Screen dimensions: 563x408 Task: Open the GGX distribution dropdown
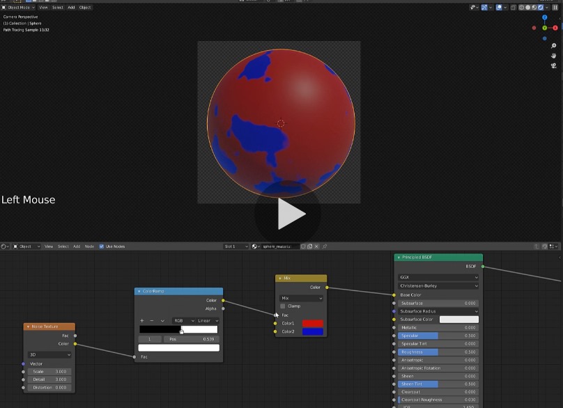[438, 277]
